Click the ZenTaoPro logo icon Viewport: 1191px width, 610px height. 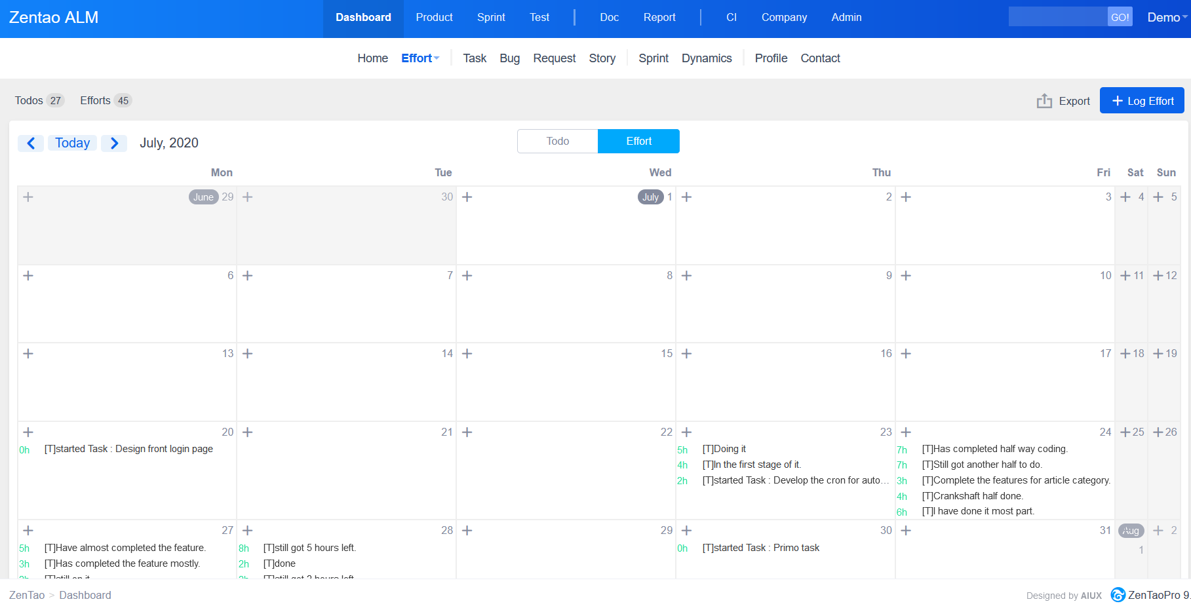[1118, 595]
